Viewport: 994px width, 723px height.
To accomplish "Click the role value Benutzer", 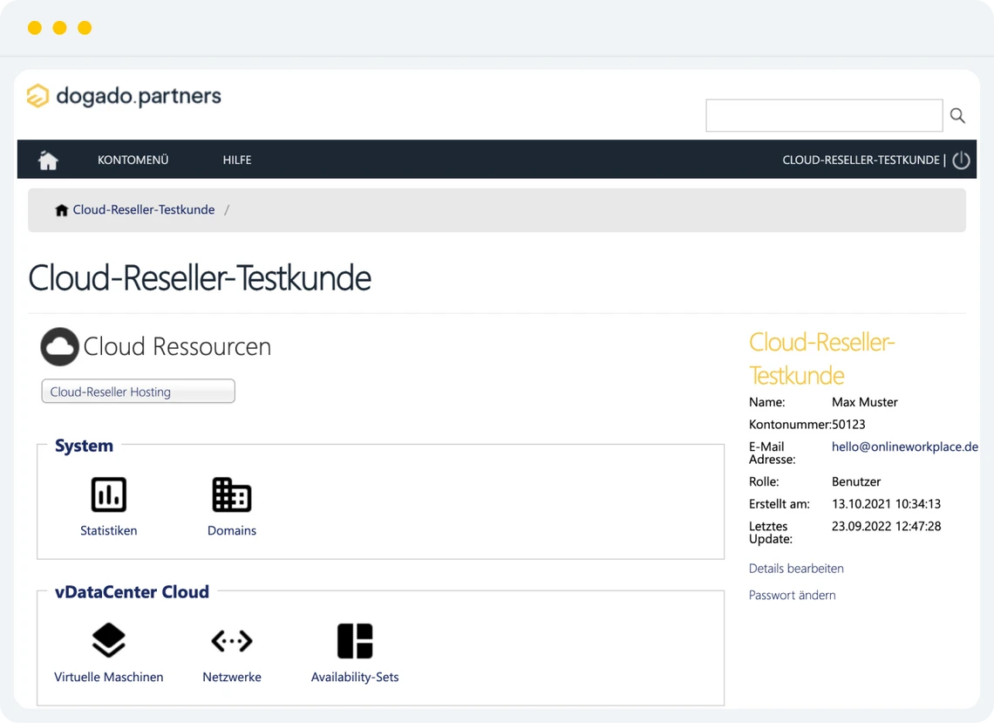I will (x=856, y=482).
